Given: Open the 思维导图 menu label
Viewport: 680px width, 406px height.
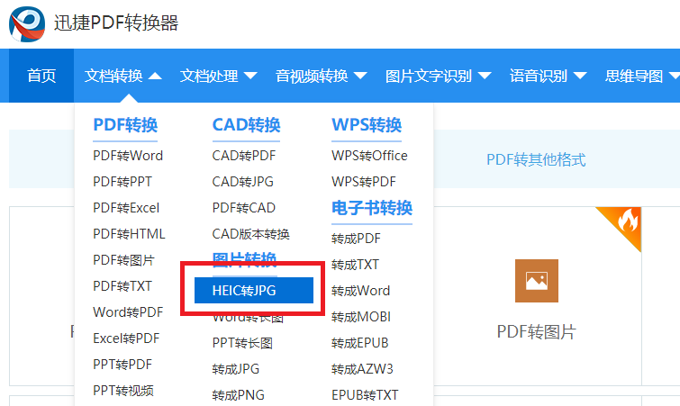Looking at the screenshot, I should click(634, 76).
